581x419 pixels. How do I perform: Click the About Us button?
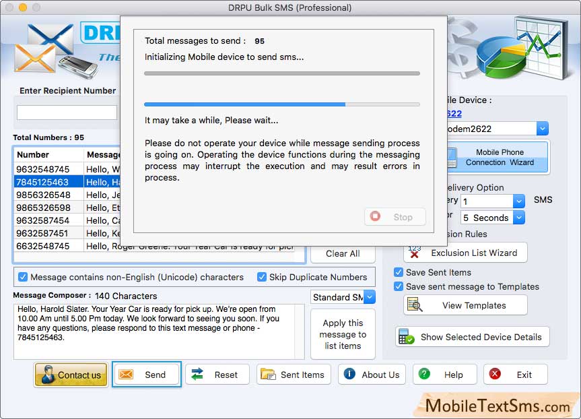tap(372, 375)
